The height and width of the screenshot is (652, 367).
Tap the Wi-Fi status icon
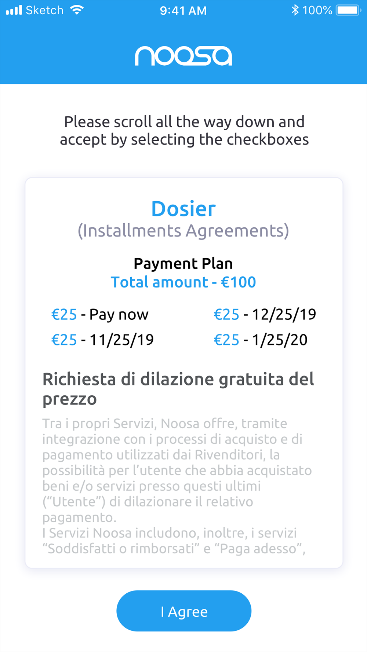pyautogui.click(x=77, y=10)
